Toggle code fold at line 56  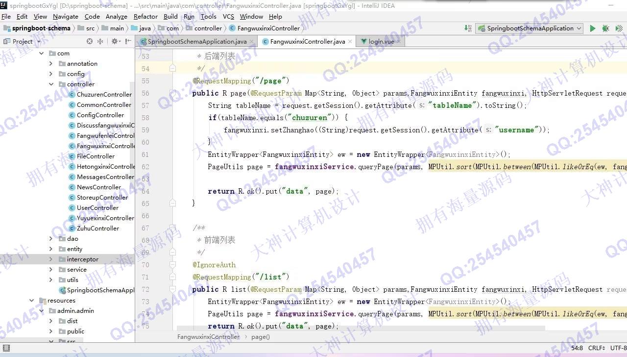172,93
